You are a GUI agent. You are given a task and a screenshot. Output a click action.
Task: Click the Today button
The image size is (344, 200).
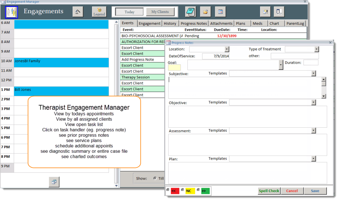[x=129, y=12]
